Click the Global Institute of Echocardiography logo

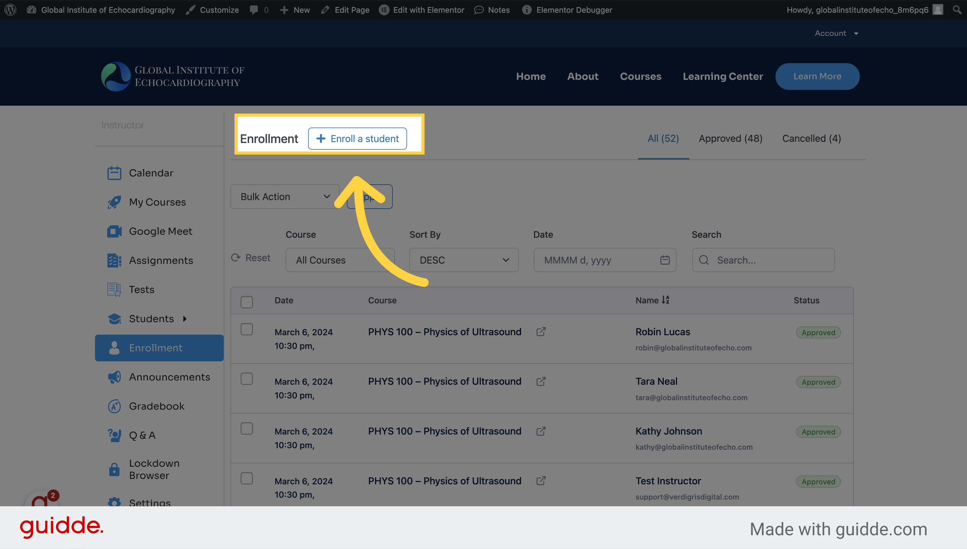pos(173,76)
